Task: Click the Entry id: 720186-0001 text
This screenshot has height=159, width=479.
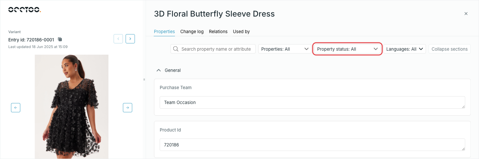Action: [31, 40]
